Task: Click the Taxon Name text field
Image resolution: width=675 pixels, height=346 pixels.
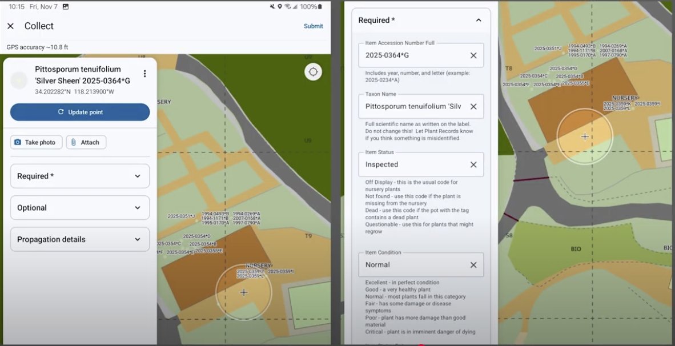Action: [x=414, y=107]
